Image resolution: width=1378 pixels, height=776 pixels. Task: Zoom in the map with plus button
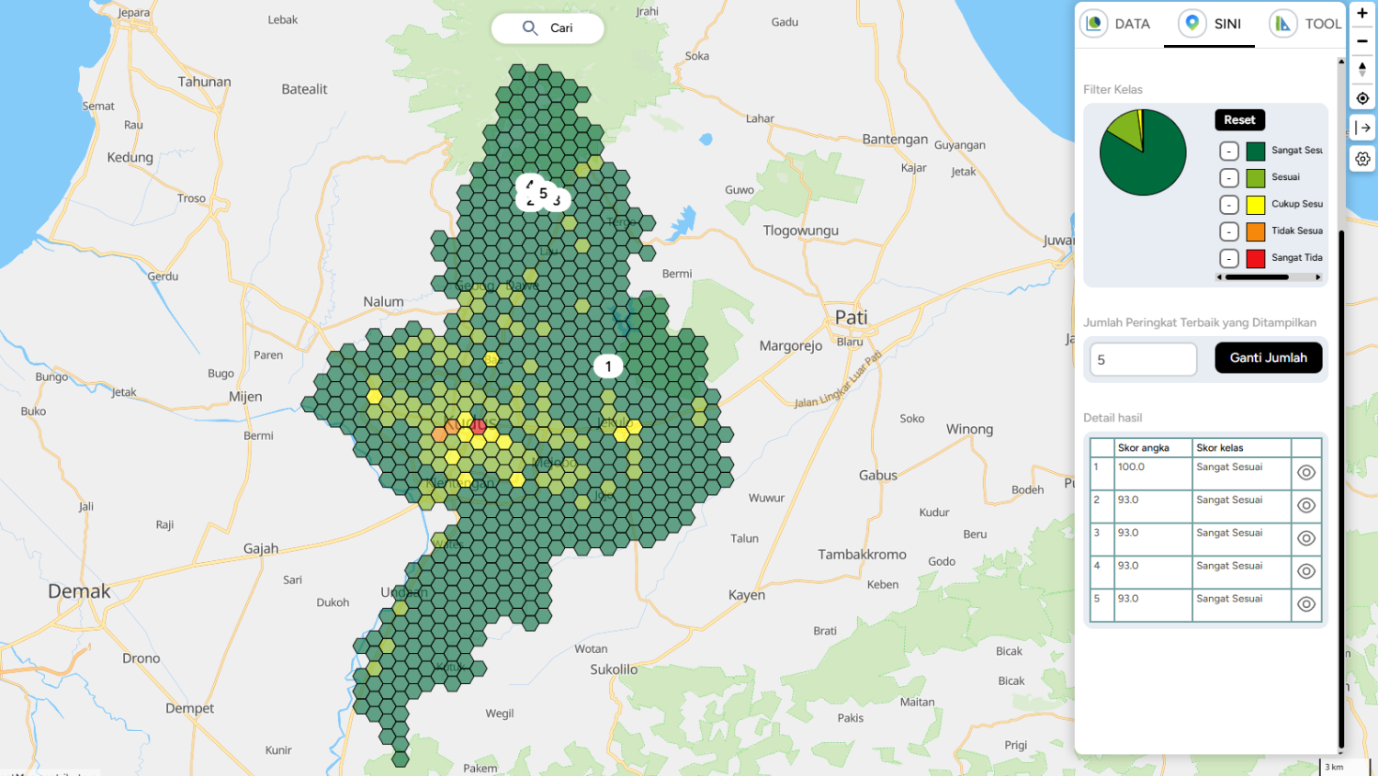[1362, 14]
